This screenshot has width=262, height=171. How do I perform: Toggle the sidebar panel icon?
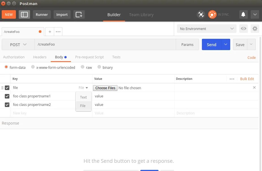point(24,14)
